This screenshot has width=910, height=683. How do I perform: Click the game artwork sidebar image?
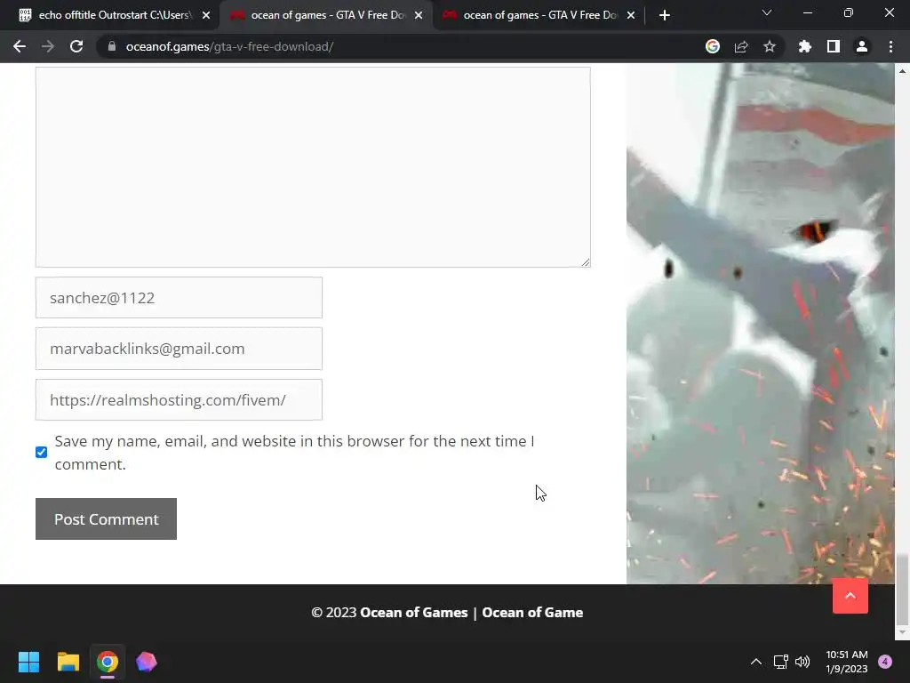(761, 323)
